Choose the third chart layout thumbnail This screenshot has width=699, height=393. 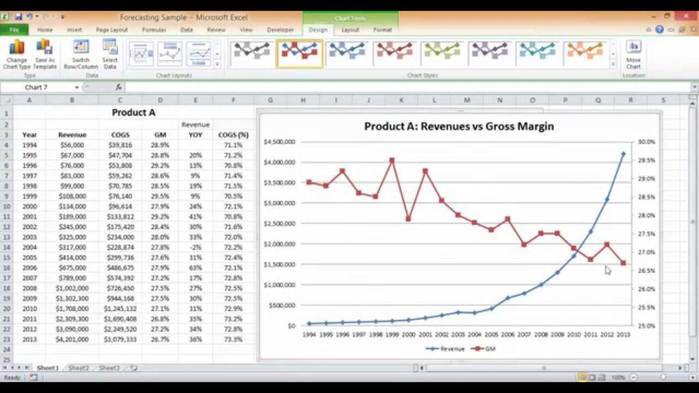(199, 54)
